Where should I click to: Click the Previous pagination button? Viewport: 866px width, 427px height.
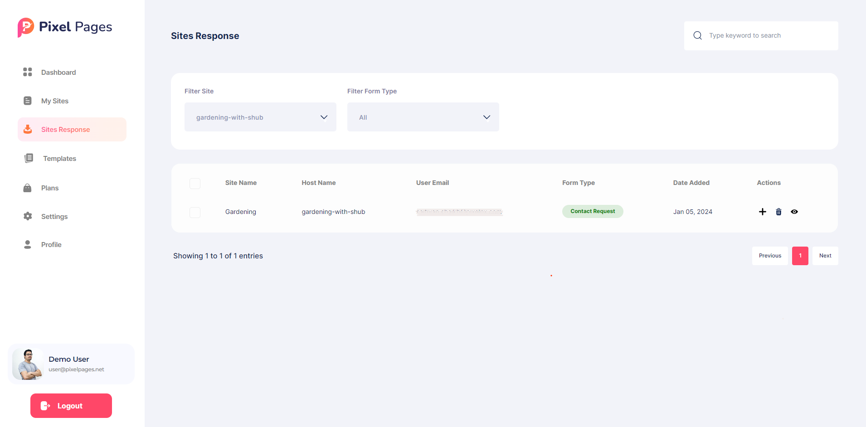[x=770, y=256]
